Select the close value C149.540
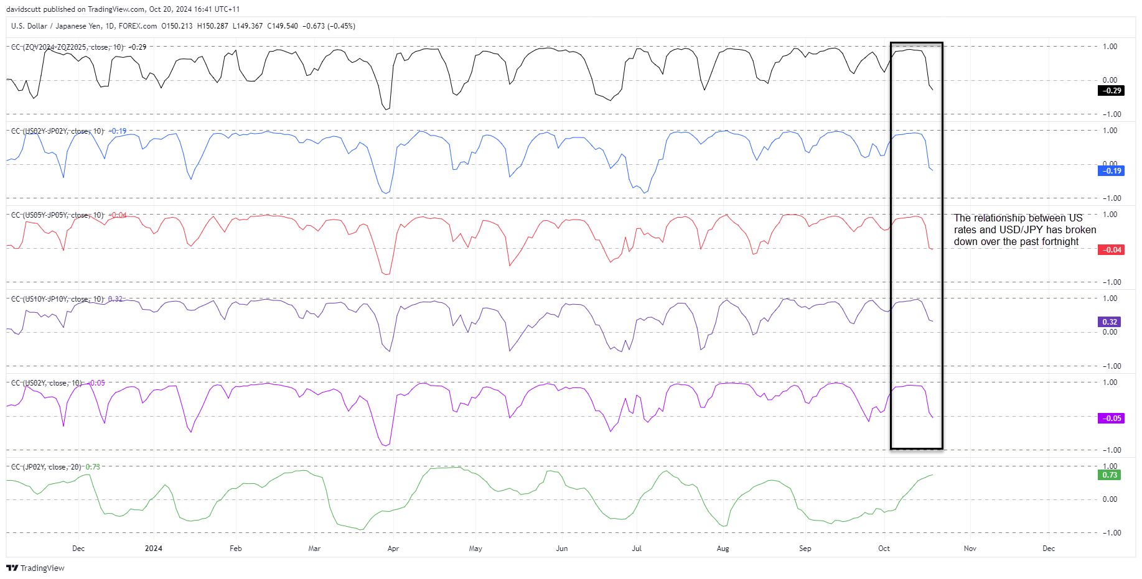The width and height of the screenshot is (1142, 579). pyautogui.click(x=283, y=26)
